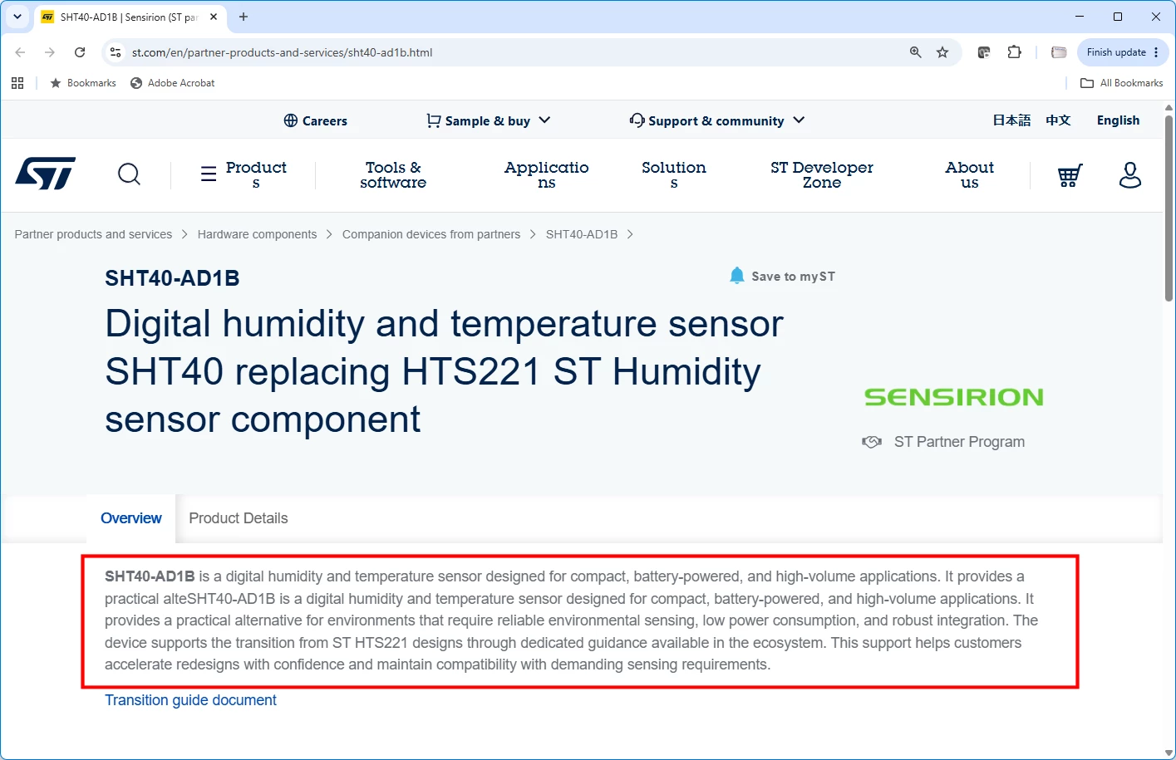Image resolution: width=1176 pixels, height=760 pixels.
Task: Open the tab search dropdown arrow
Action: [x=17, y=17]
